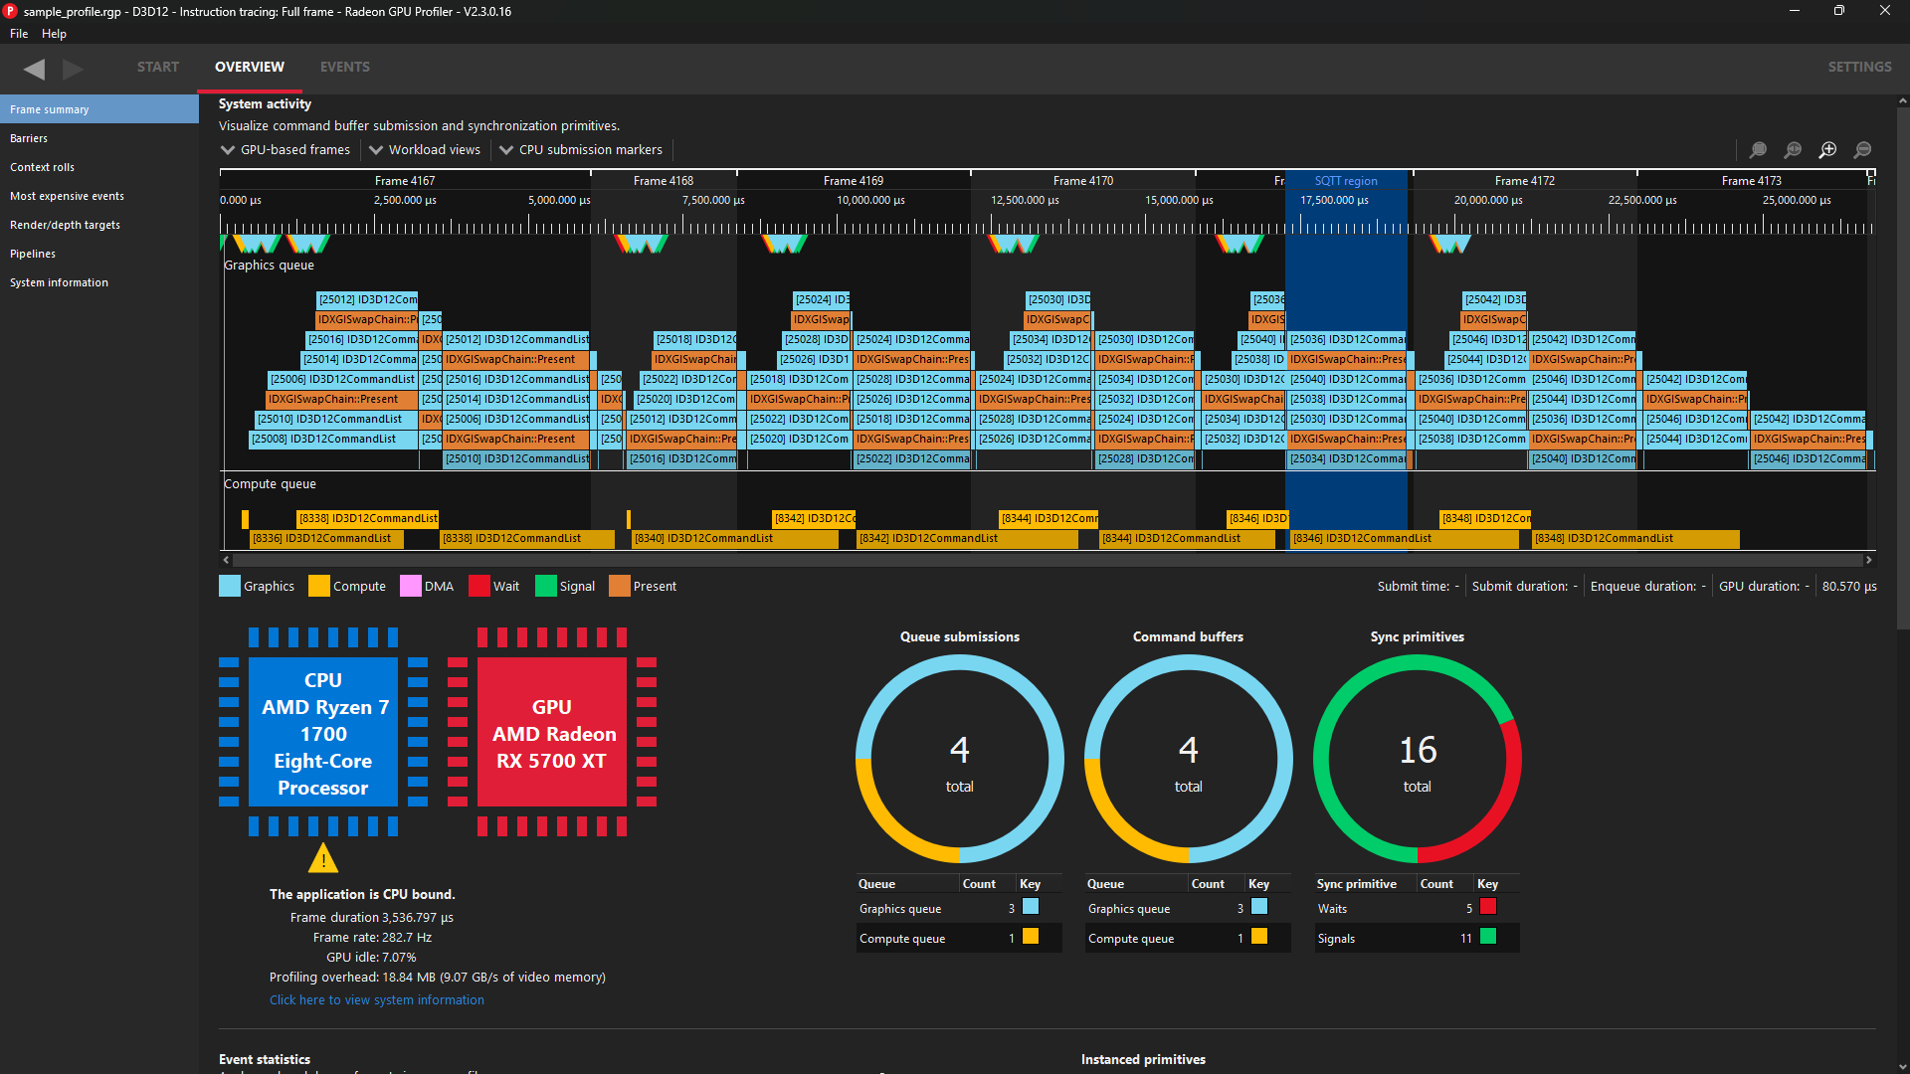Click the back navigation arrow
This screenshot has height=1074, width=1910.
[35, 68]
